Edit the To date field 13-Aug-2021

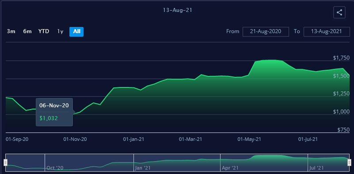pos(327,32)
